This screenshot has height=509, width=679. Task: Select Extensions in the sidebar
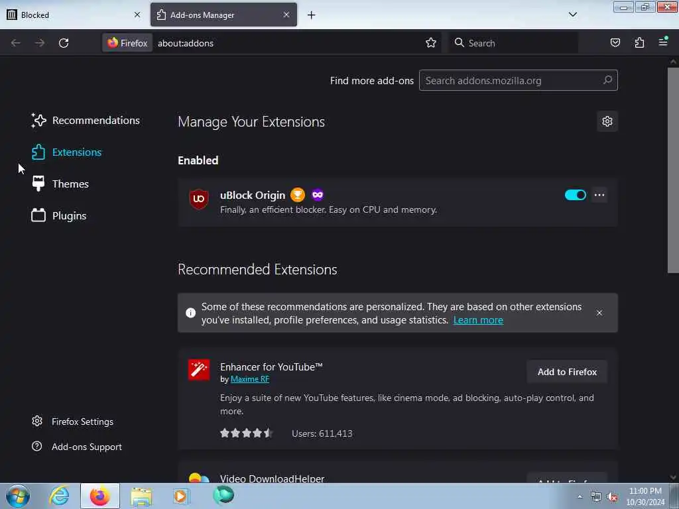point(66,152)
